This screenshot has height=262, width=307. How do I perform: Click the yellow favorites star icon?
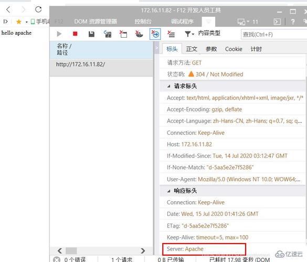[x=19, y=21]
